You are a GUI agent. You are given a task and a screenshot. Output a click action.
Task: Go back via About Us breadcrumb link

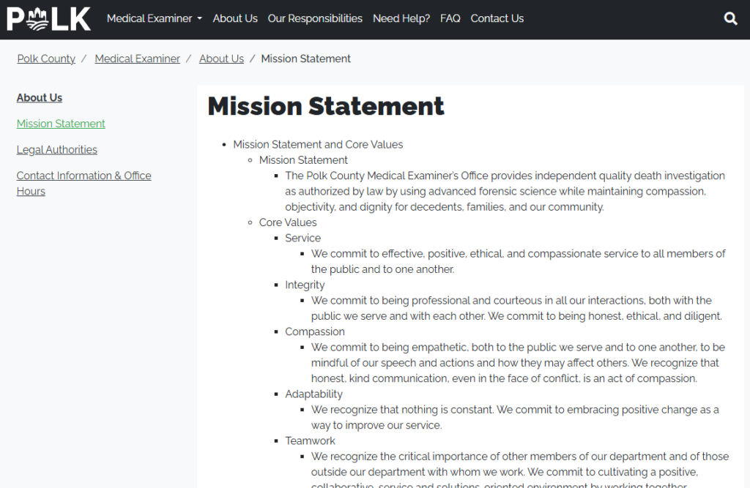click(x=221, y=59)
